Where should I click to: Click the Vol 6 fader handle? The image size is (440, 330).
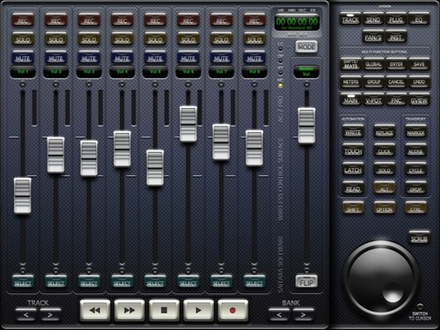pos(188,124)
